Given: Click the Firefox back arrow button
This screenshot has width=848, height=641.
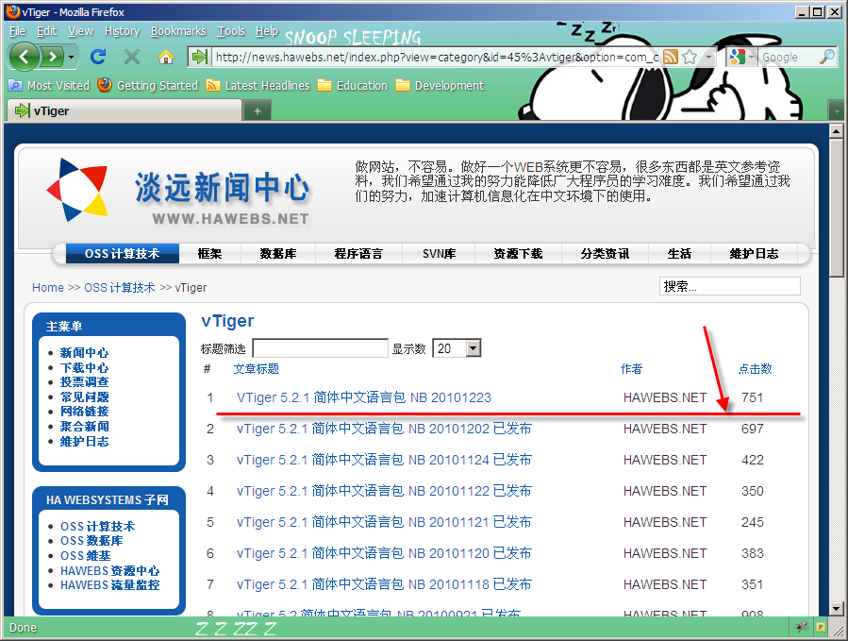Looking at the screenshot, I should coord(24,57).
